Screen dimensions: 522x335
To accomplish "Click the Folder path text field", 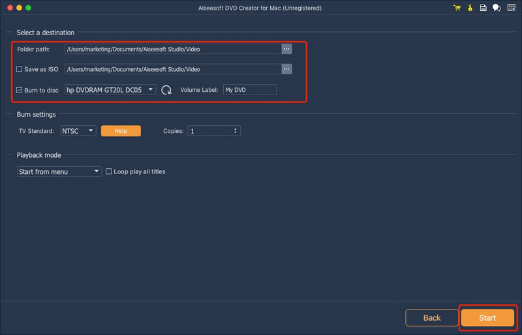I will coord(172,49).
